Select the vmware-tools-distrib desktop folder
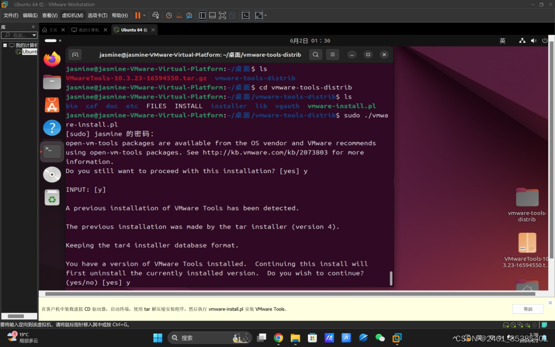 [x=527, y=205]
